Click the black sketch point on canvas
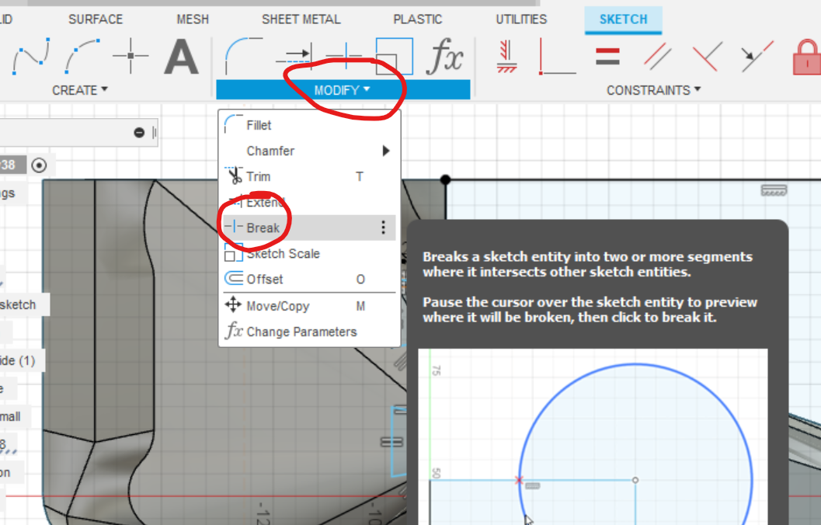The height and width of the screenshot is (525, 821). pos(446,179)
